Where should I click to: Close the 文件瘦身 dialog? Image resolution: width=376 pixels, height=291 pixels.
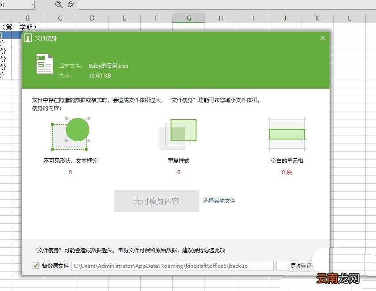pyautogui.click(x=322, y=38)
